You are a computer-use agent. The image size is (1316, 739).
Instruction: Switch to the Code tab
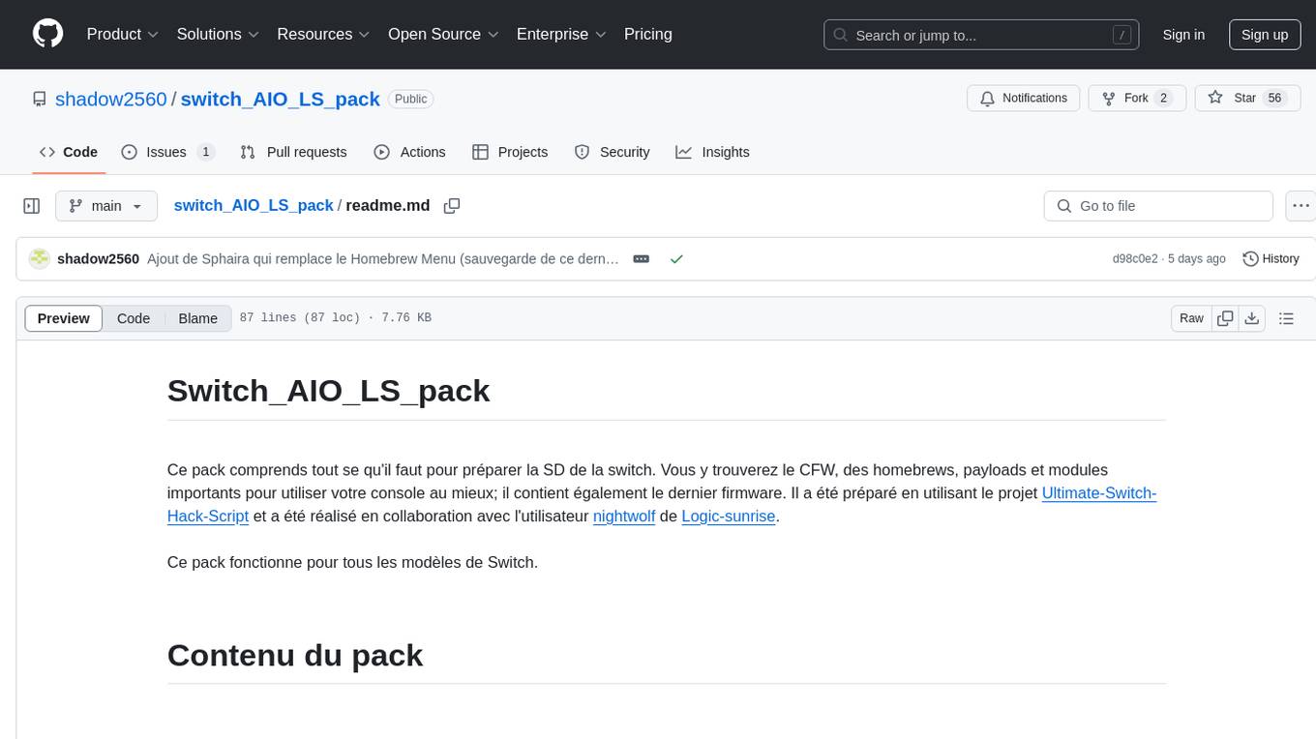(69, 152)
